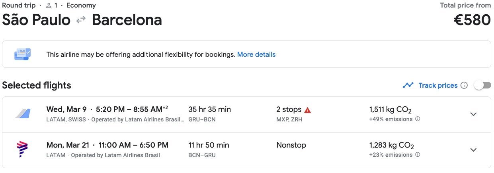Click the booking flexibility ticket icon

22,54
